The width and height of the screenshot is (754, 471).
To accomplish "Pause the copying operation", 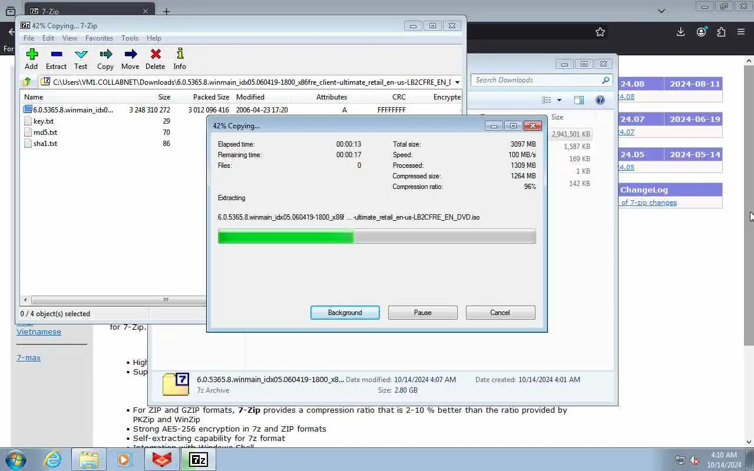I will click(x=422, y=313).
